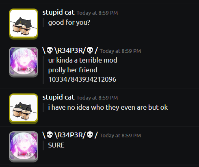
Task: Click the timestamp on the 'SURE' message
Action: (x=120, y=136)
